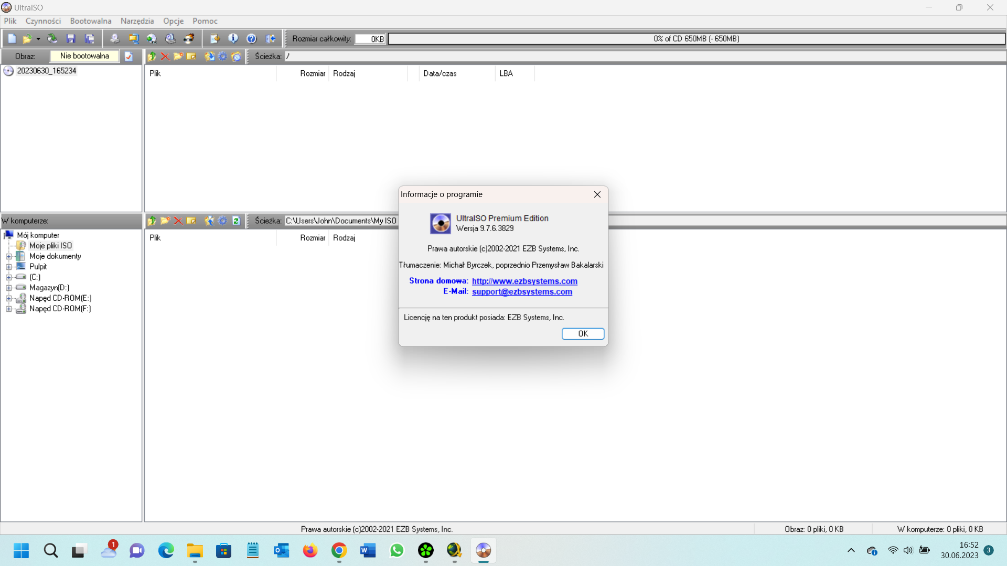
Task: Sort by the Data/czas column header
Action: [x=456, y=73]
